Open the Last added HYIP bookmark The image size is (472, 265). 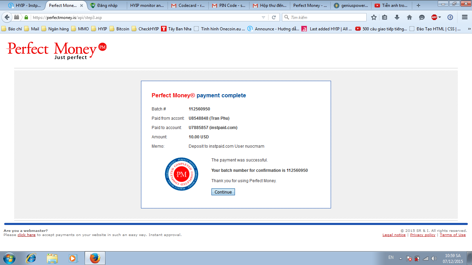pos(327,29)
